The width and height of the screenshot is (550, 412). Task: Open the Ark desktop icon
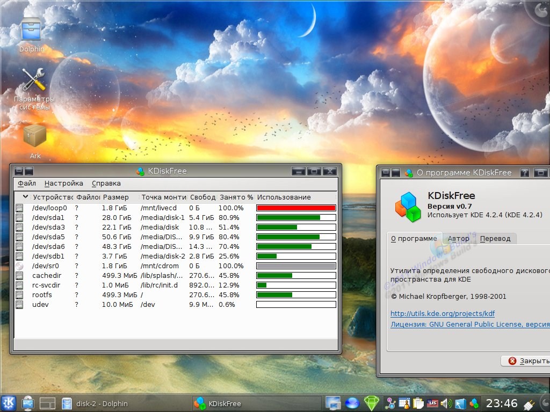point(35,142)
